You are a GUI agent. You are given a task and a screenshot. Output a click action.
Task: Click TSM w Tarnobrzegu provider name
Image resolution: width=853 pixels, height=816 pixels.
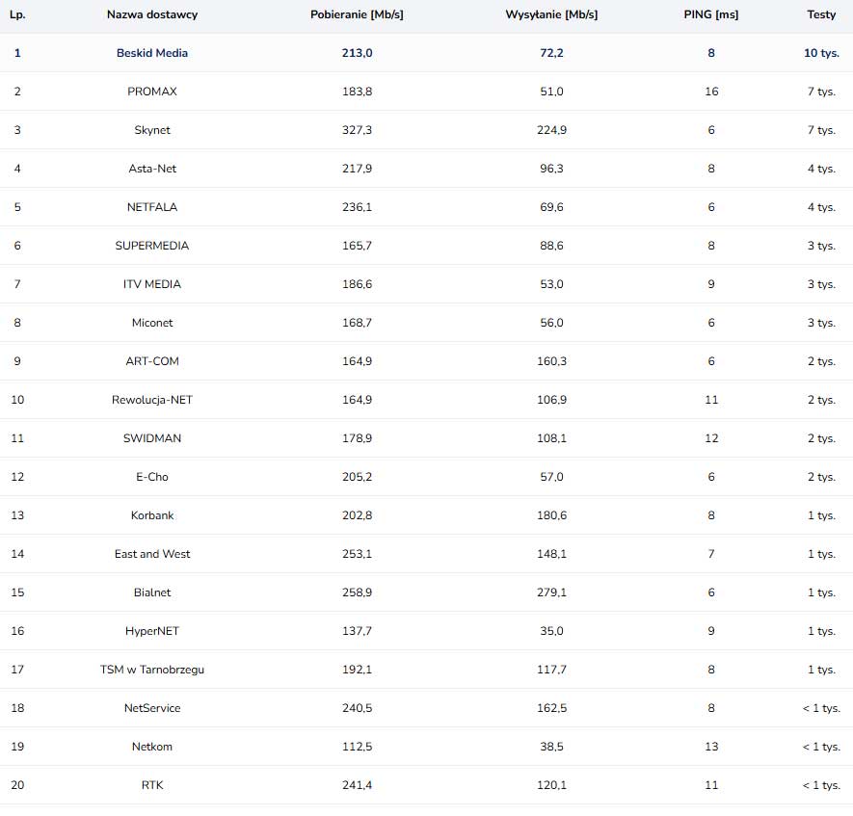152,670
